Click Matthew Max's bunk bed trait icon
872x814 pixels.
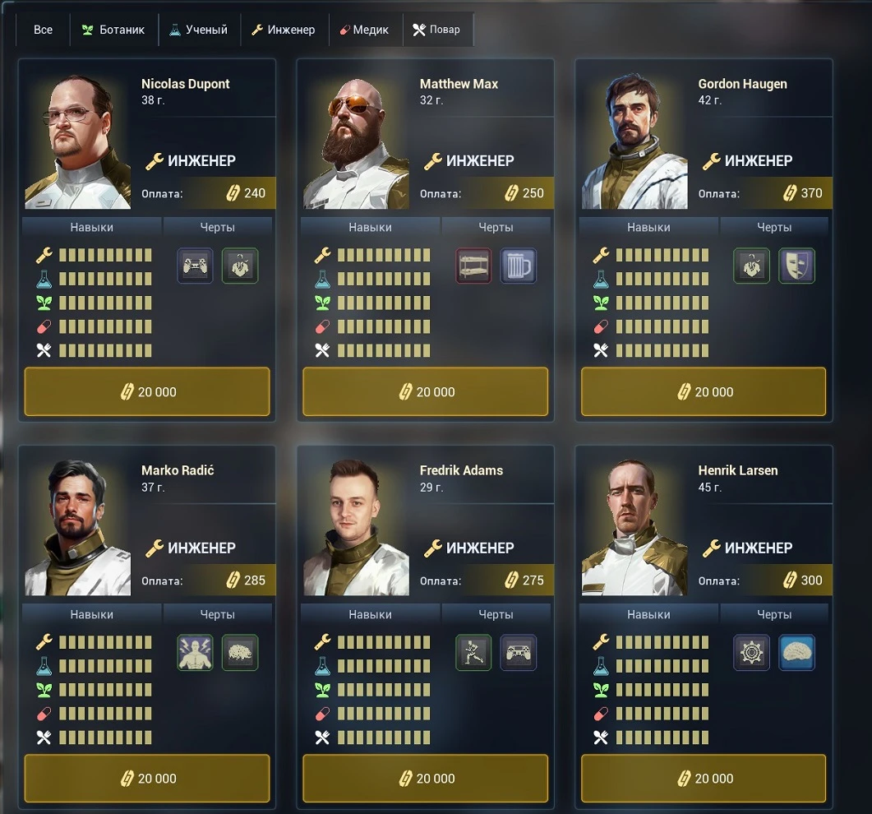point(473,266)
